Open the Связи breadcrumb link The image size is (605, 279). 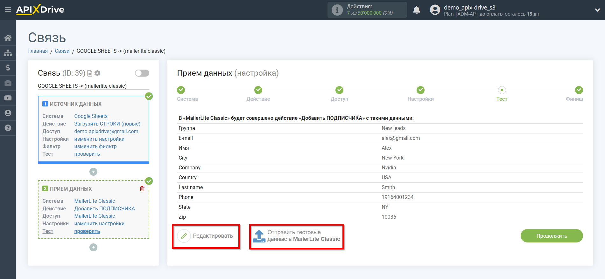[62, 51]
